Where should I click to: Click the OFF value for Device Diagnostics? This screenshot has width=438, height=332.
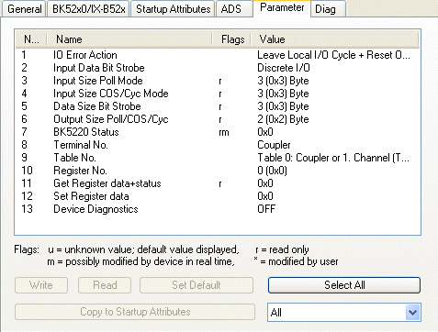coord(266,209)
